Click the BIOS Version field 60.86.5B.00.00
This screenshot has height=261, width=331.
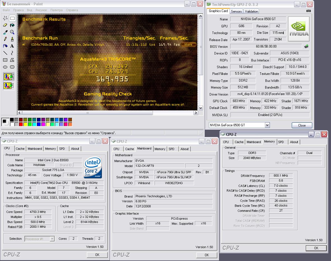tap(266, 46)
